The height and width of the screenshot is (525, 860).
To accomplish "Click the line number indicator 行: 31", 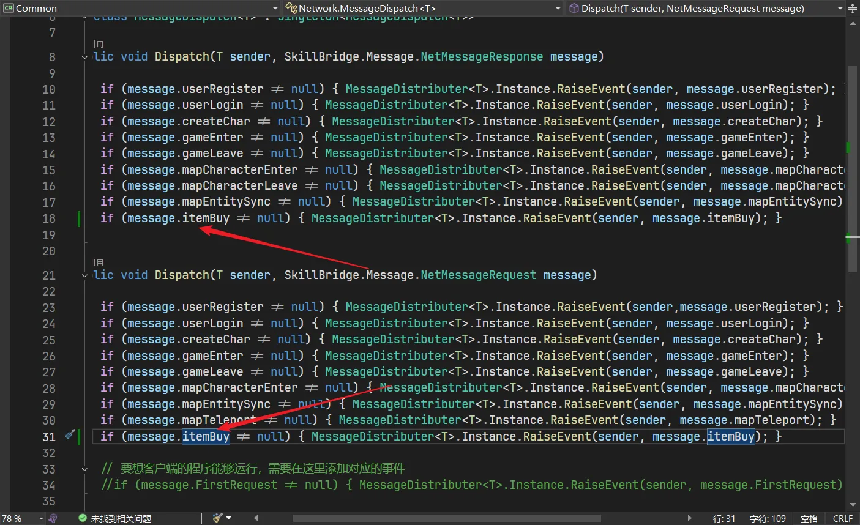I will click(724, 518).
